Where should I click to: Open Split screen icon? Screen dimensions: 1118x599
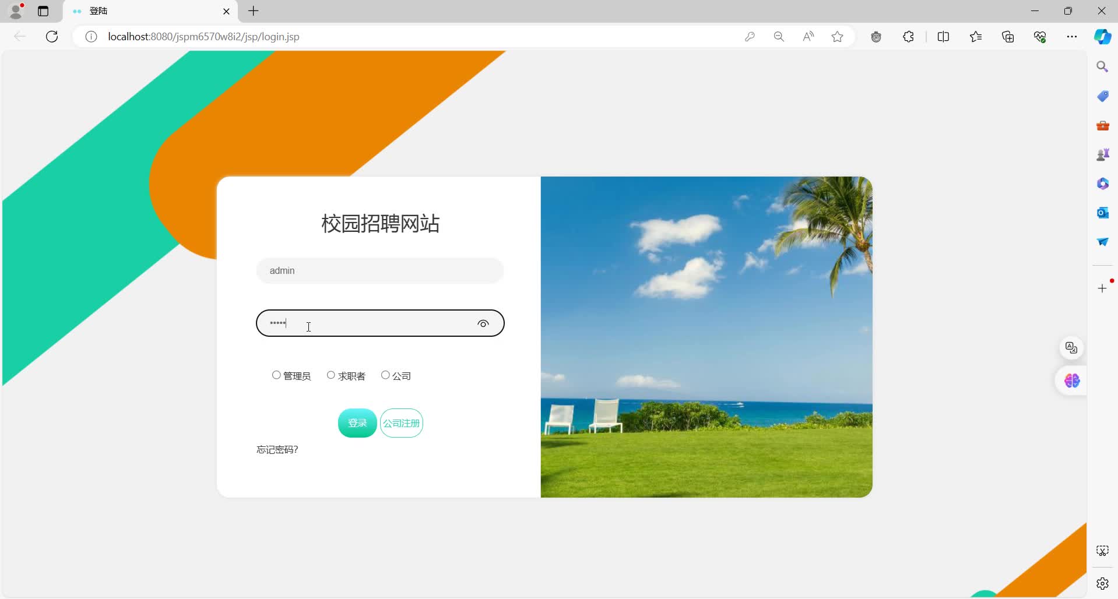tap(943, 37)
